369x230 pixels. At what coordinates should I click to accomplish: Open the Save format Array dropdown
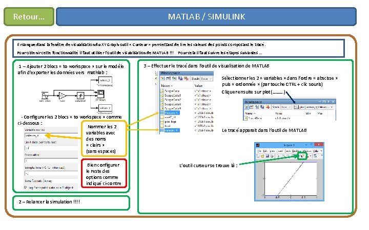tap(60, 181)
